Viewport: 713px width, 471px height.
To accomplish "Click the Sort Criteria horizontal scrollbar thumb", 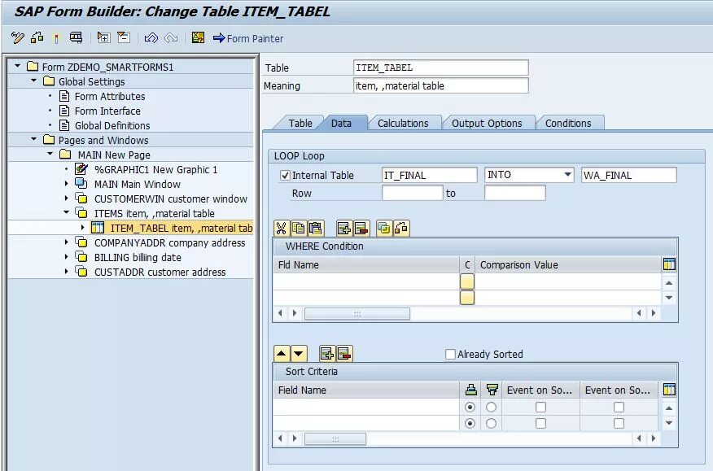I will (x=335, y=438).
